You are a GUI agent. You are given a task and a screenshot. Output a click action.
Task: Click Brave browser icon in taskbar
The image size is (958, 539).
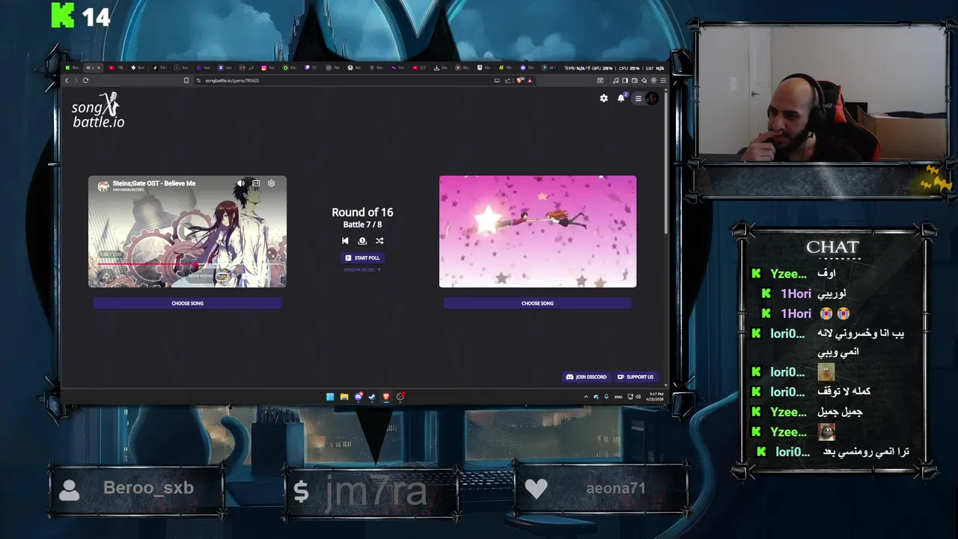(x=386, y=397)
